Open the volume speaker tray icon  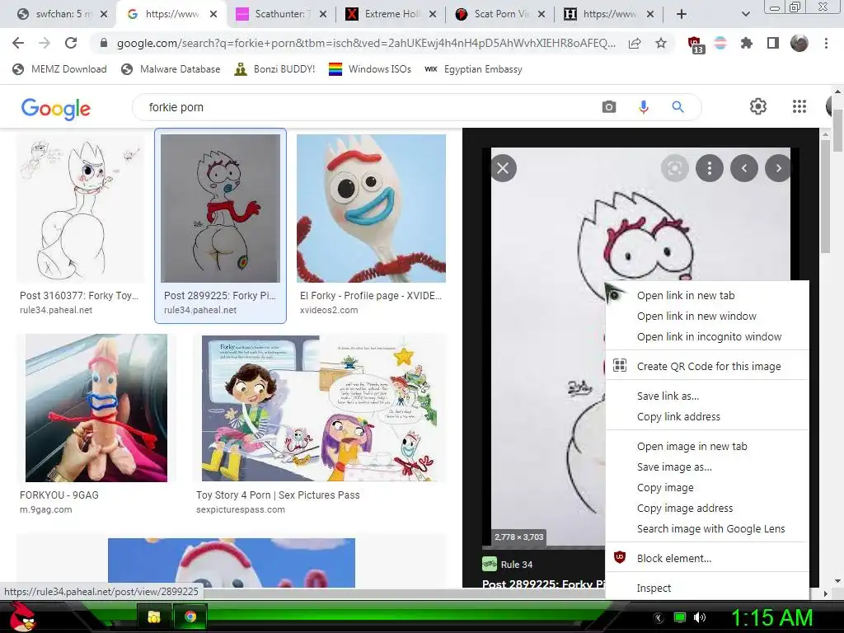coord(700,617)
